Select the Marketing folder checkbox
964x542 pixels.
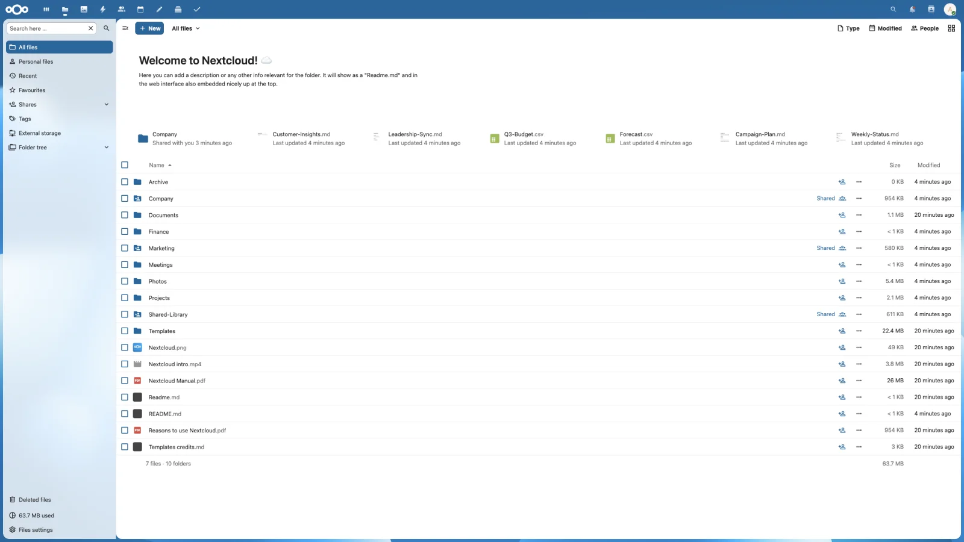click(125, 248)
